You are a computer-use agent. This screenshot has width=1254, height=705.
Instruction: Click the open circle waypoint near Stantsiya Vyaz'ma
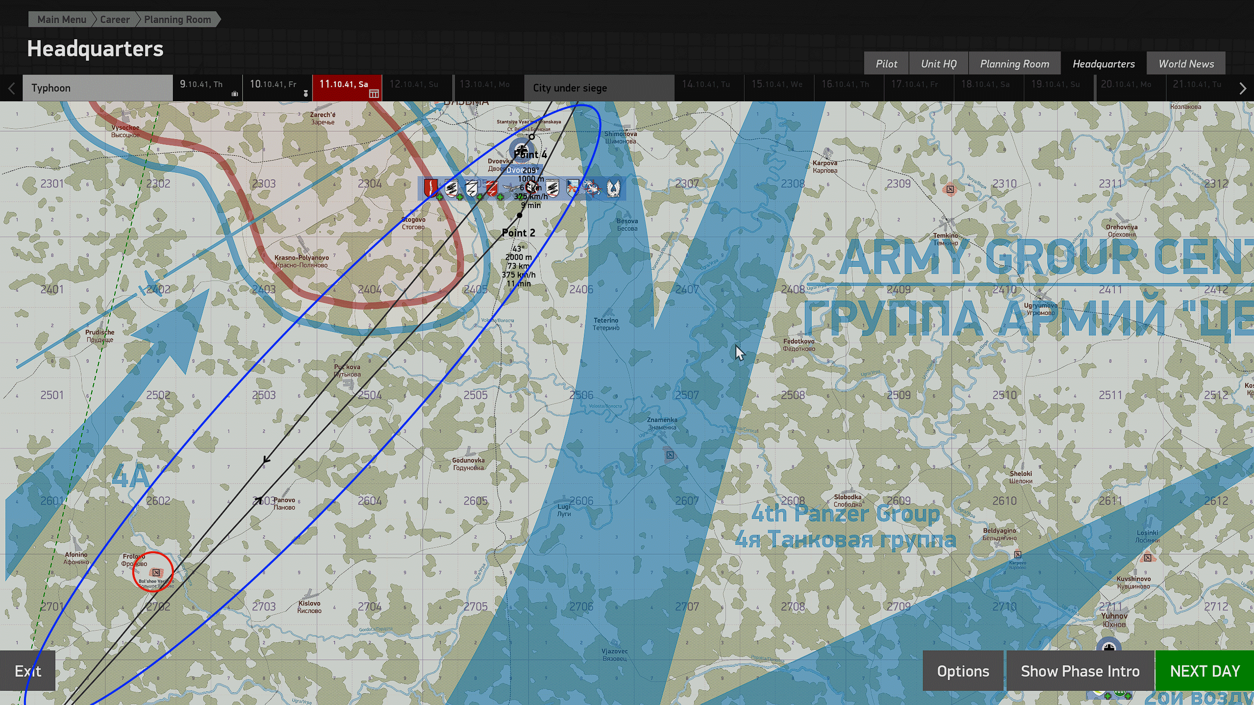click(x=532, y=137)
